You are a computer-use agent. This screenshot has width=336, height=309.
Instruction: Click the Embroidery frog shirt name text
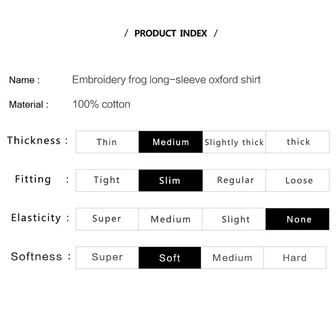[x=166, y=80]
